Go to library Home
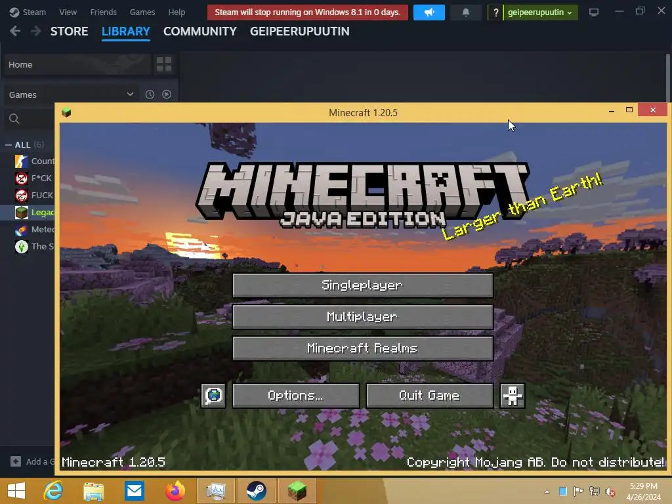Screen dimensions: 672x504 point(77,65)
